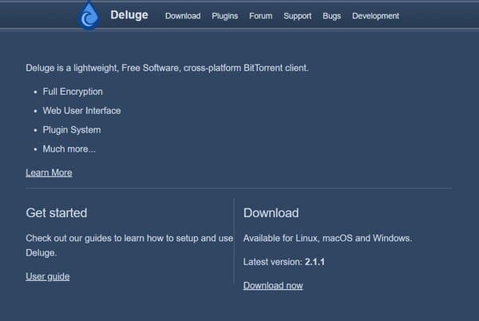Screen dimensions: 479x321
Task: Click the 'Deluge is a lightweight' description sentence
Action: click(167, 68)
